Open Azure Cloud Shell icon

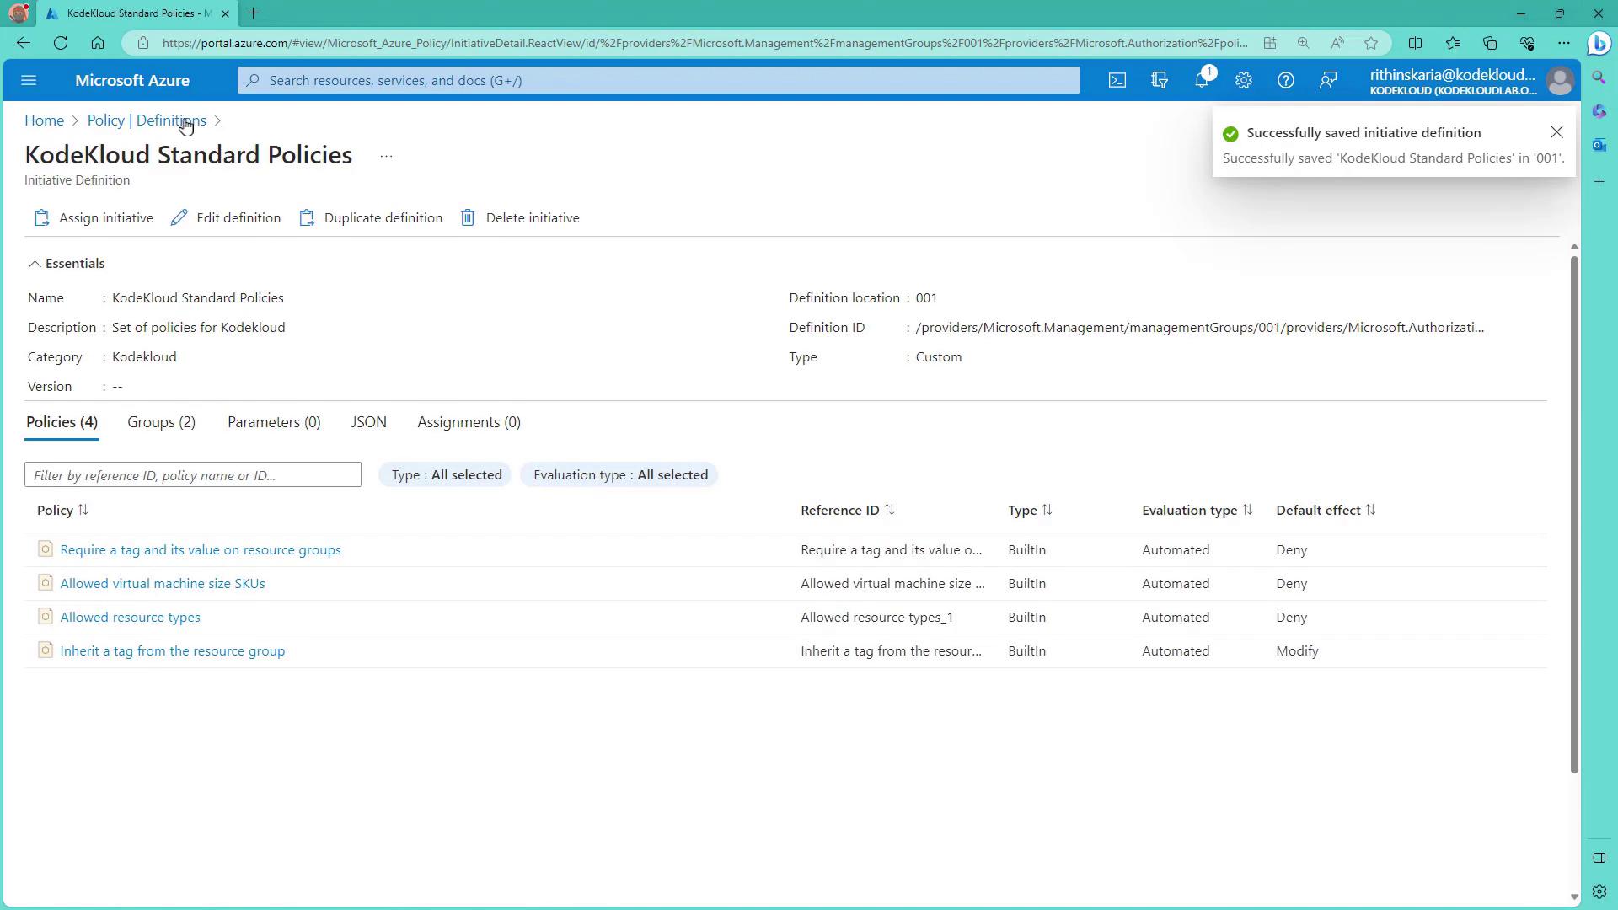tap(1117, 80)
